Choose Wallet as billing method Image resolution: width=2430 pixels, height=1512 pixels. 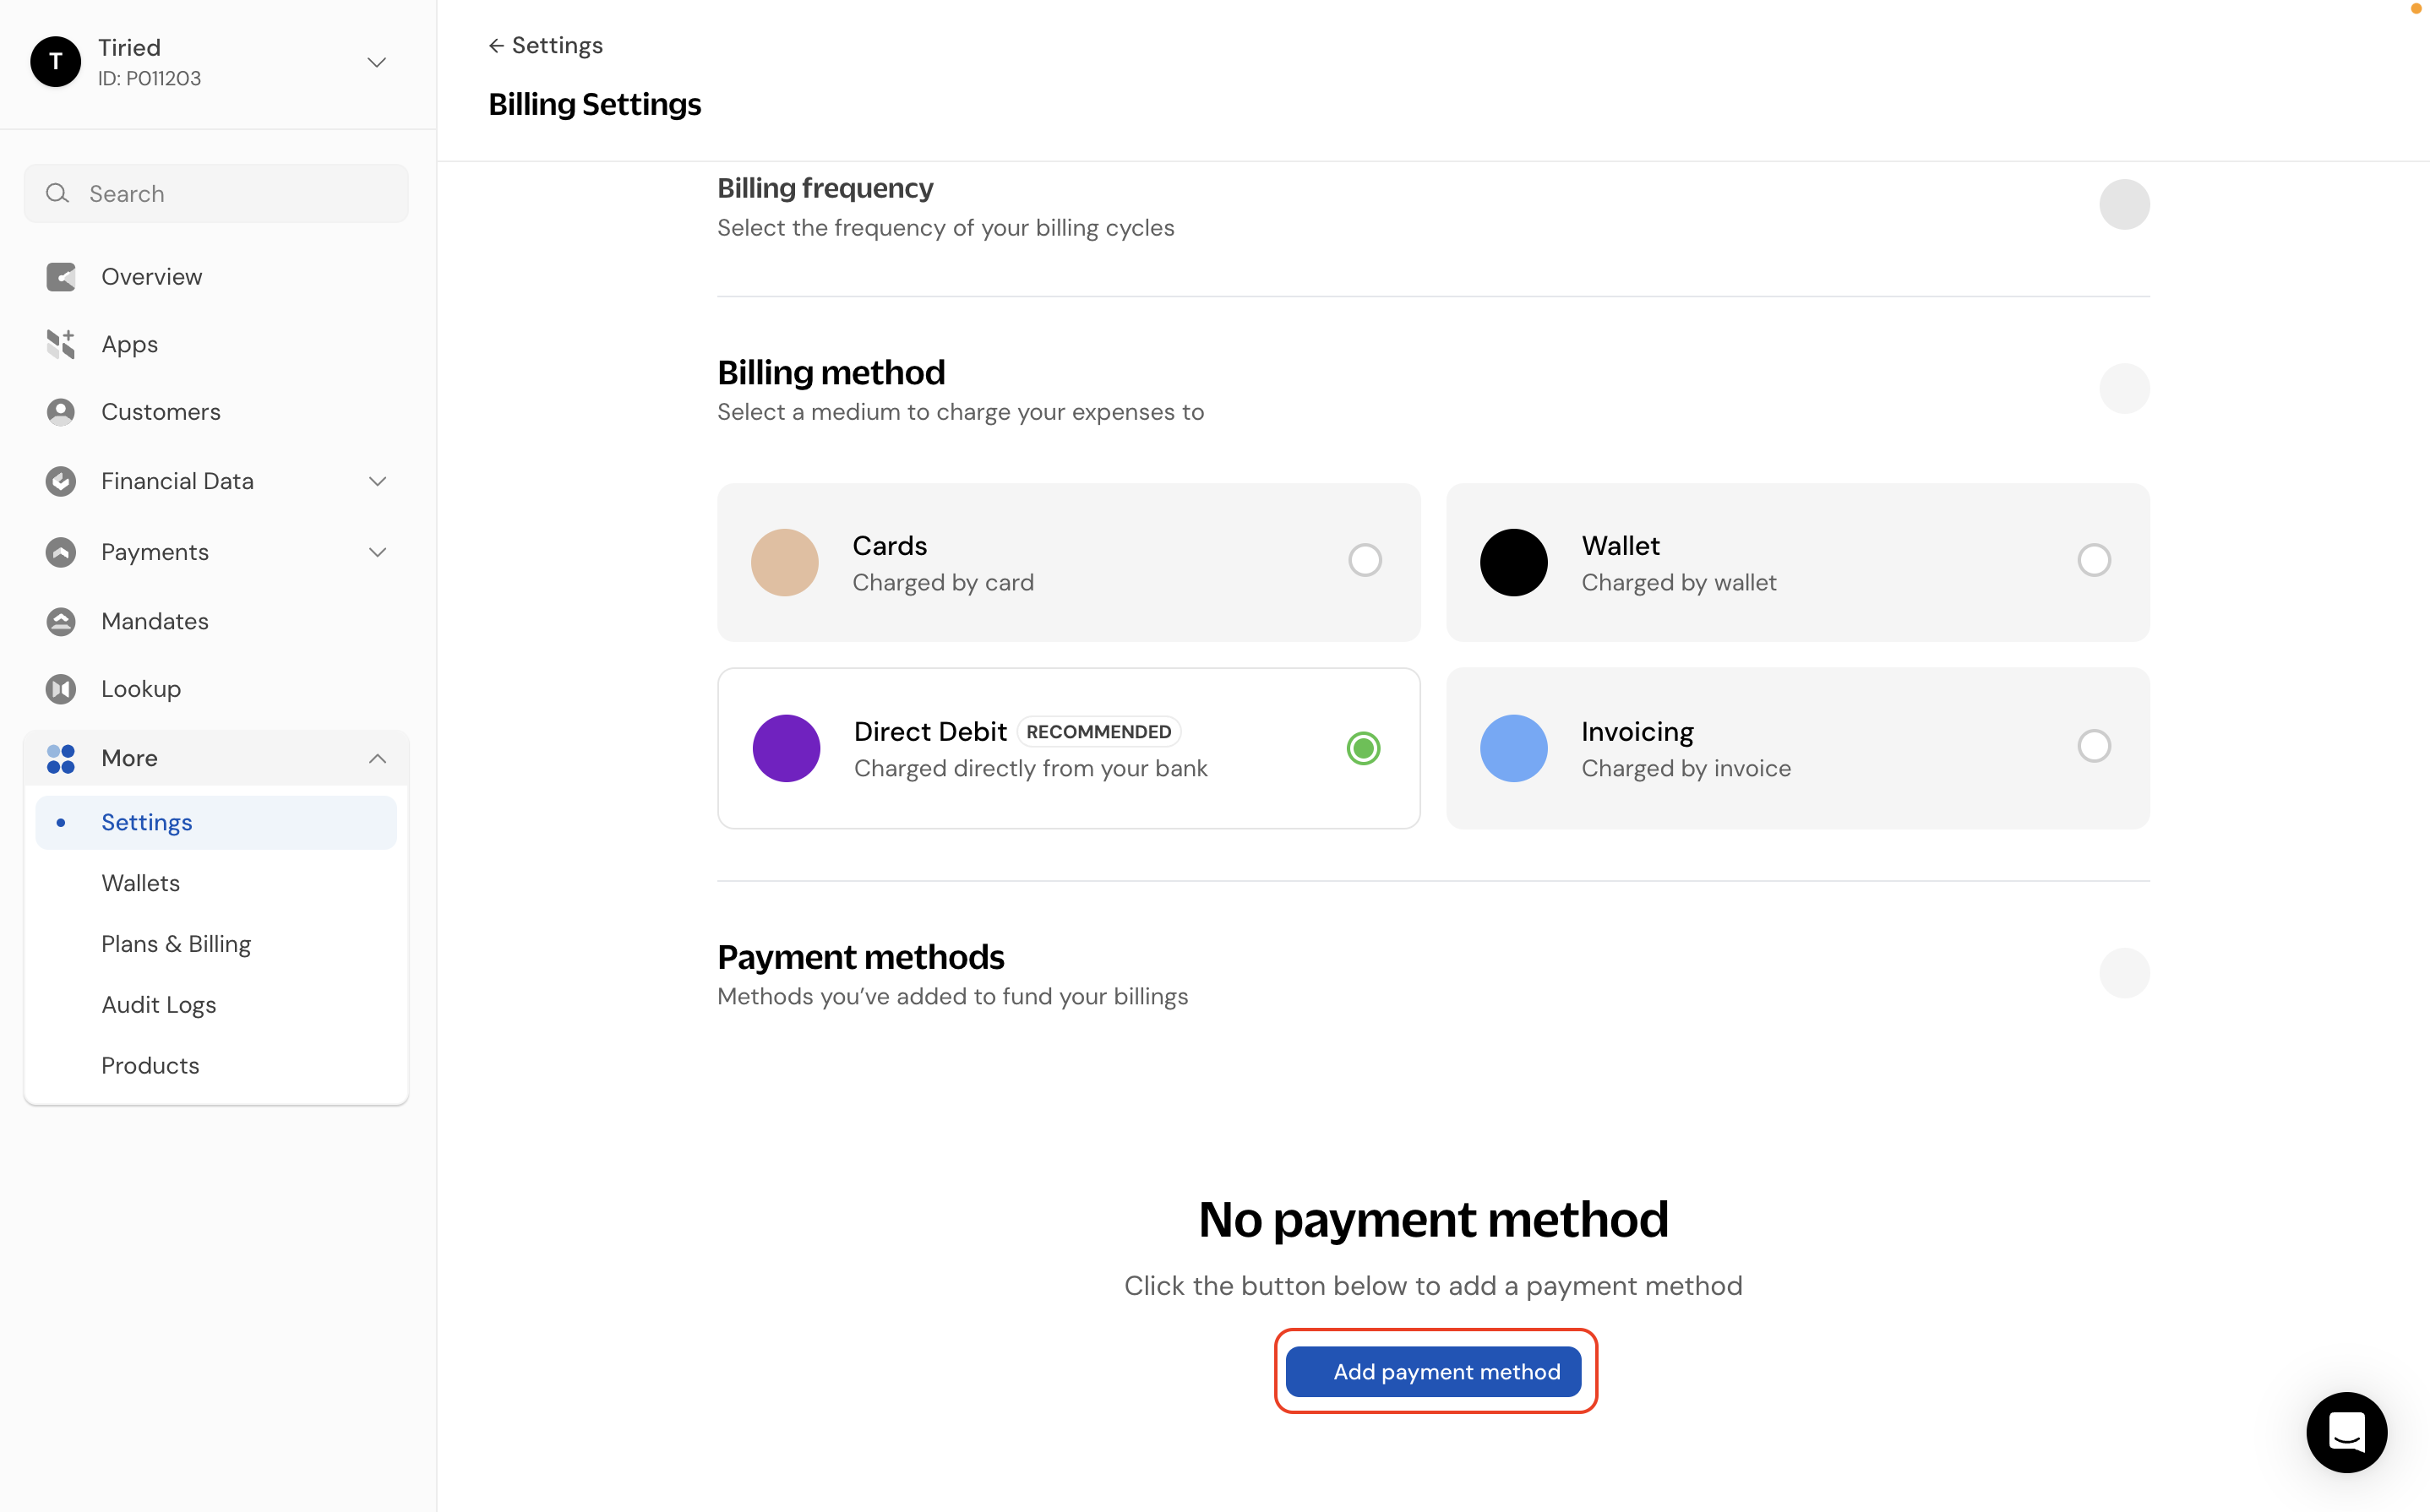point(2094,560)
